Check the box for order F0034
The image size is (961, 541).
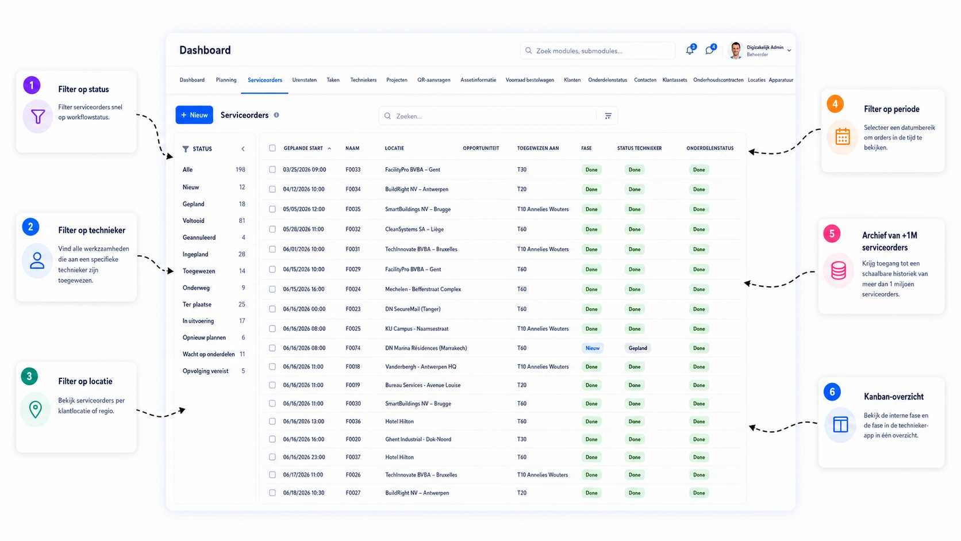[272, 189]
